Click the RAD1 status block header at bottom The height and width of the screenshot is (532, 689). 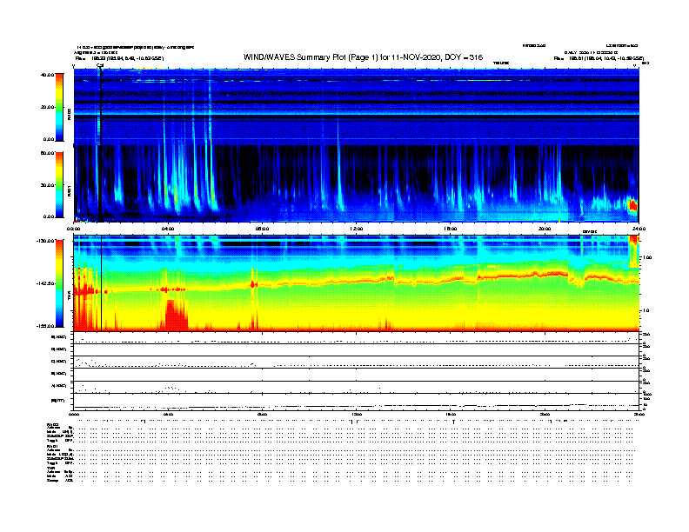click(x=53, y=447)
